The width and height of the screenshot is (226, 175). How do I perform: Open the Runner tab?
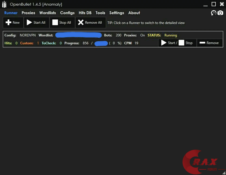pos(11,13)
